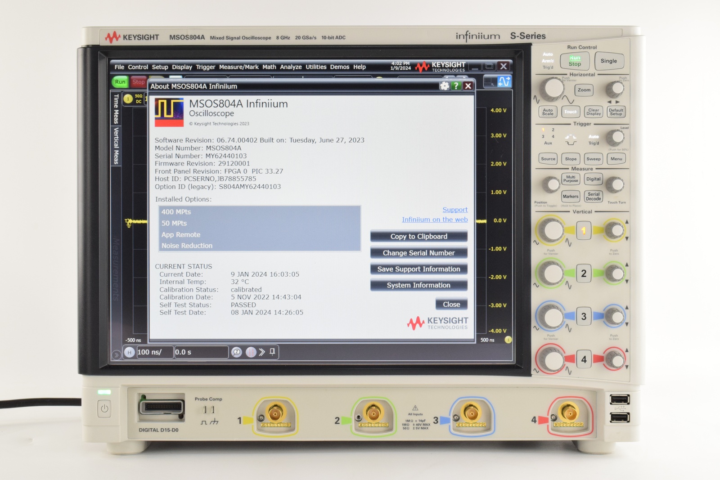Open the Trigger menu

pyautogui.click(x=206, y=67)
